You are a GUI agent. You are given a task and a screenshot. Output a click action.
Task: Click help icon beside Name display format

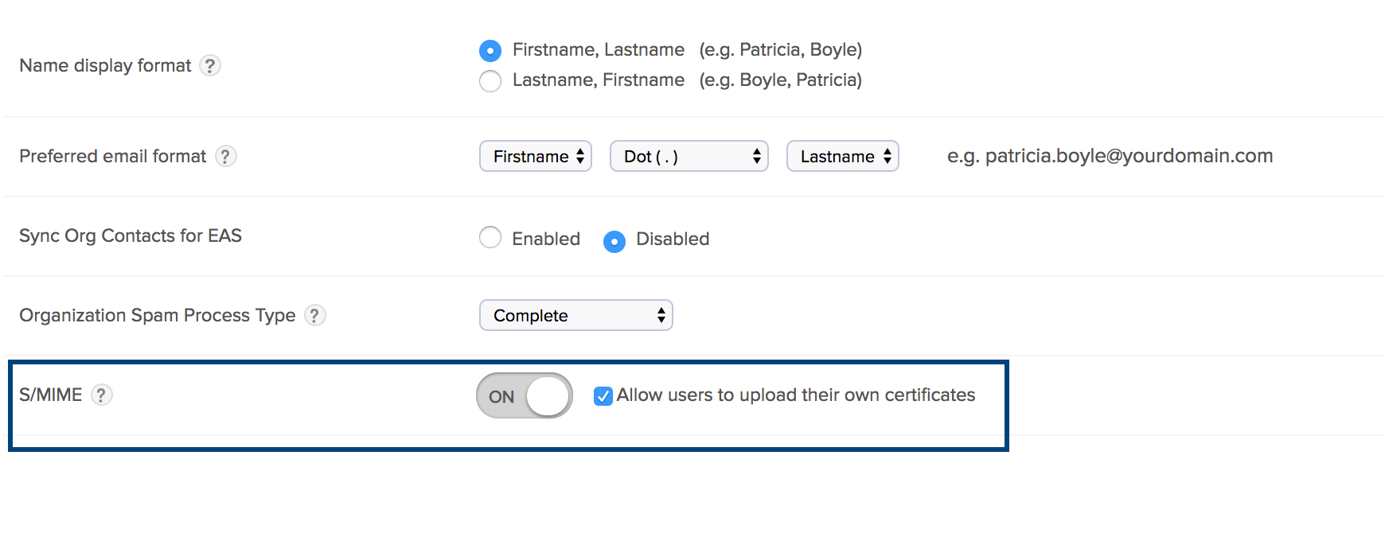coord(209,65)
